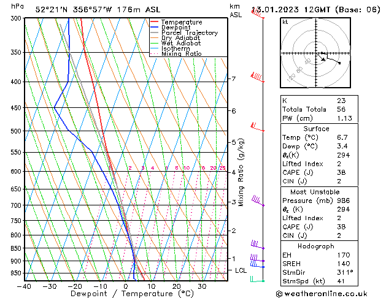Click the "Mixing Ratio (g/kg)" vertical axis title
386x298 pixels.
pos(241,172)
